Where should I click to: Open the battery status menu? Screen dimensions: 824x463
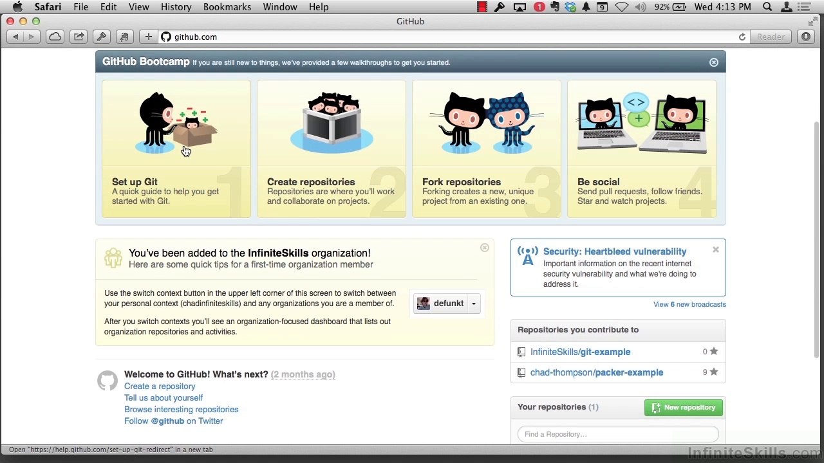[x=670, y=7]
